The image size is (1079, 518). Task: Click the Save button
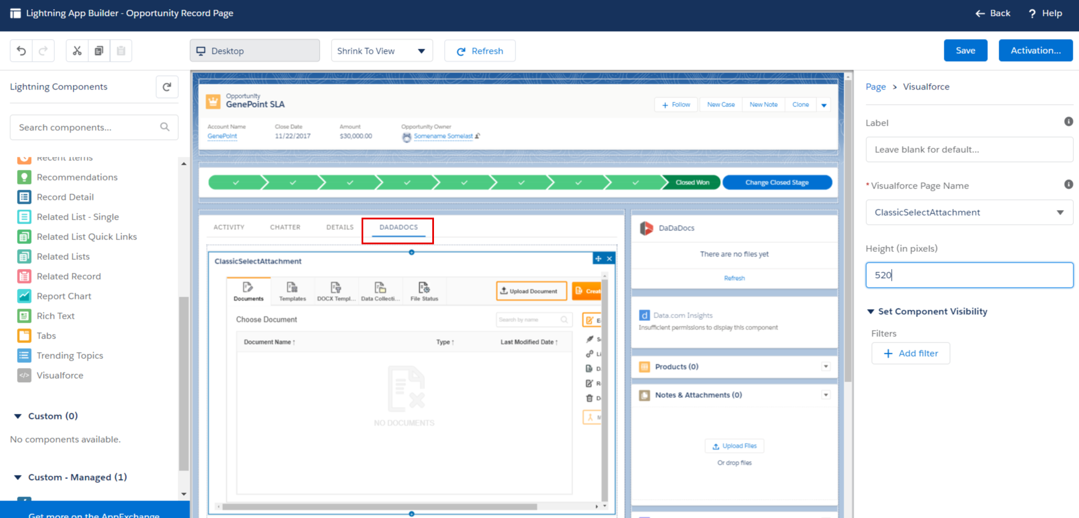[965, 50]
